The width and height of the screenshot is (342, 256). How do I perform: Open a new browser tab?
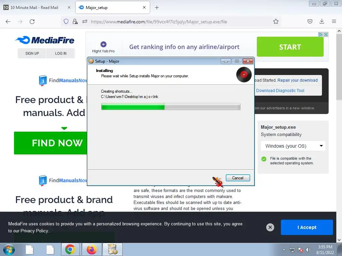[x=157, y=8]
